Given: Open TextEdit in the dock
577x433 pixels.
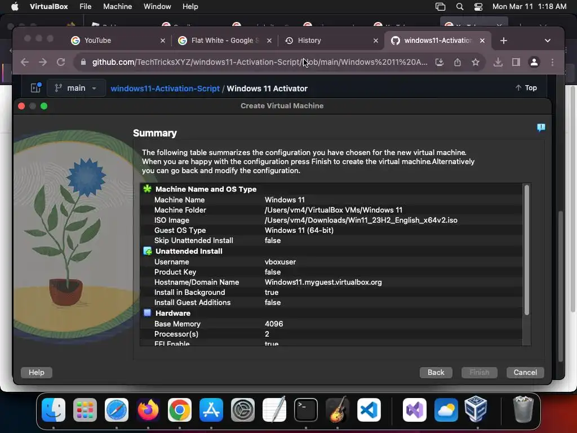Looking at the screenshot, I should click(274, 410).
